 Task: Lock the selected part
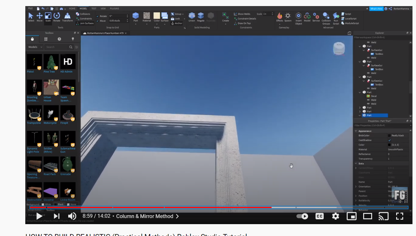click(x=175, y=19)
